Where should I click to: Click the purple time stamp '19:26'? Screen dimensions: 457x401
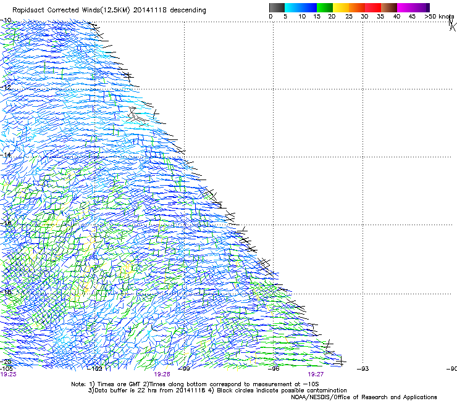(162, 374)
